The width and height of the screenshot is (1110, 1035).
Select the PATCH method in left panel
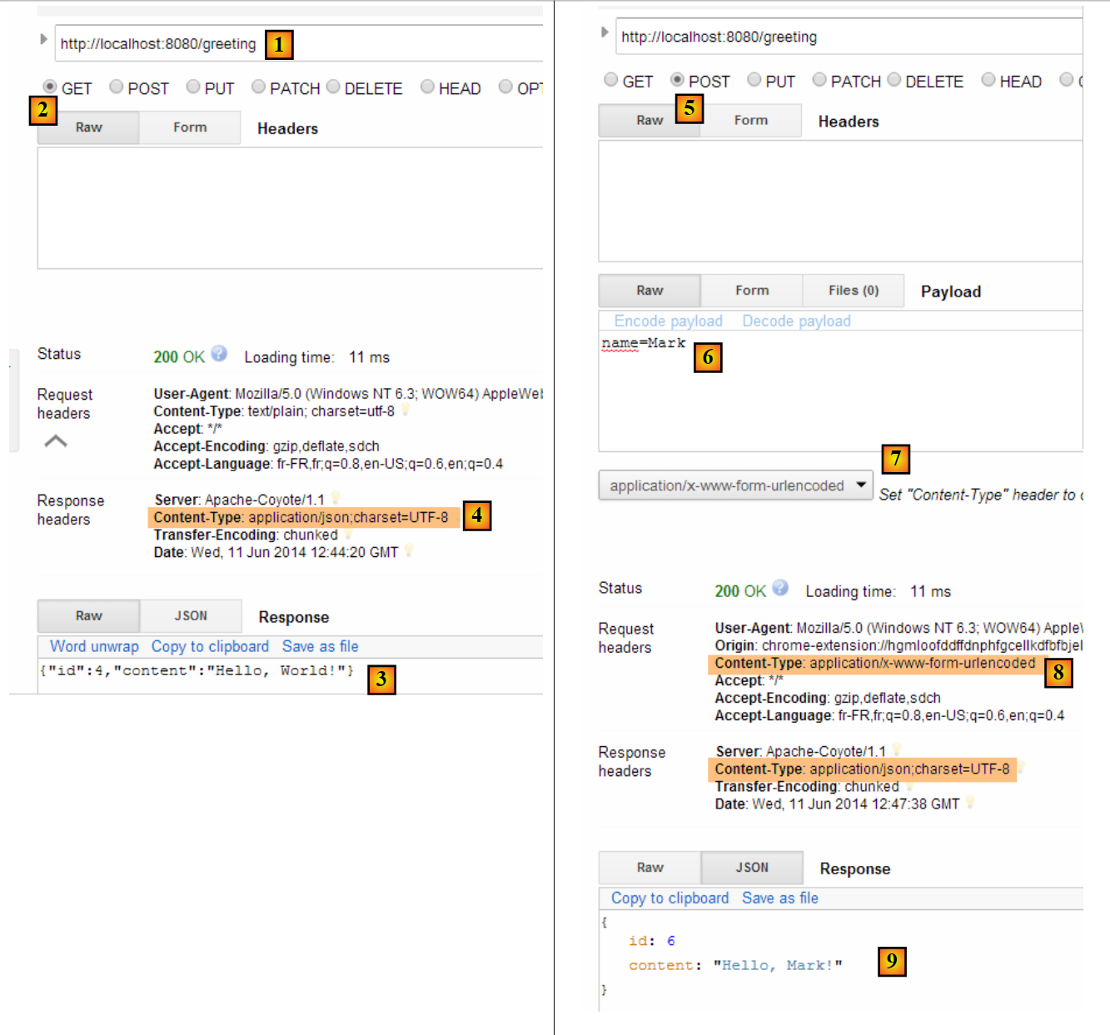[x=259, y=87]
